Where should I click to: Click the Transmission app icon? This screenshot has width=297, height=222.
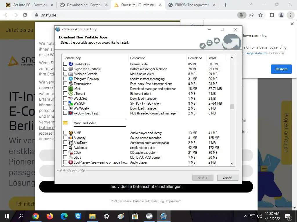coord(71,84)
